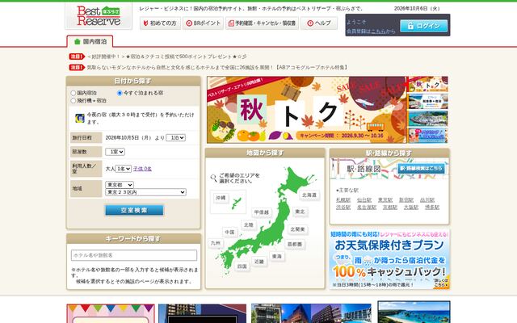Open the お天気保険付きプラン banner

pyautogui.click(x=389, y=259)
